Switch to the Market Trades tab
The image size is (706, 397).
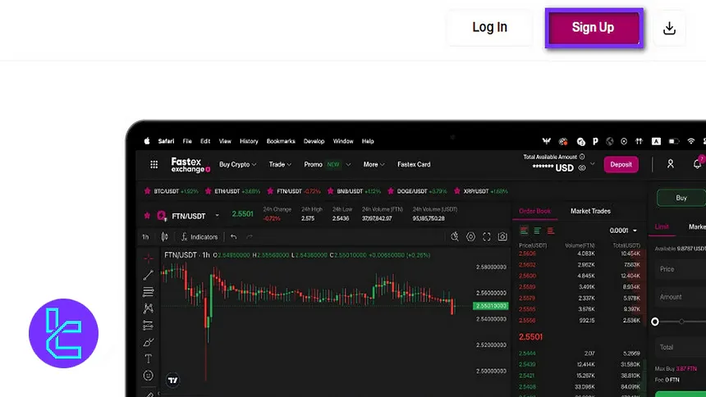click(590, 211)
